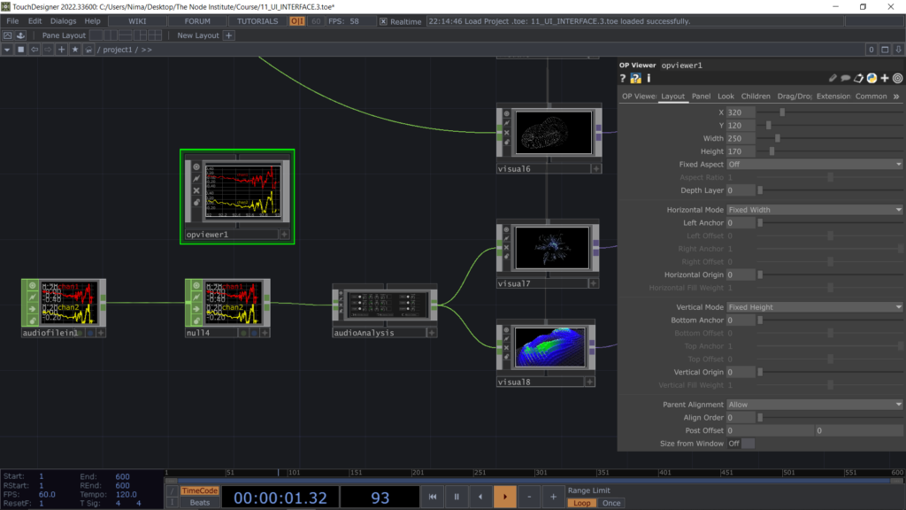Select the top-bottom split pane layout icon
906x510 pixels.
tap(126, 35)
